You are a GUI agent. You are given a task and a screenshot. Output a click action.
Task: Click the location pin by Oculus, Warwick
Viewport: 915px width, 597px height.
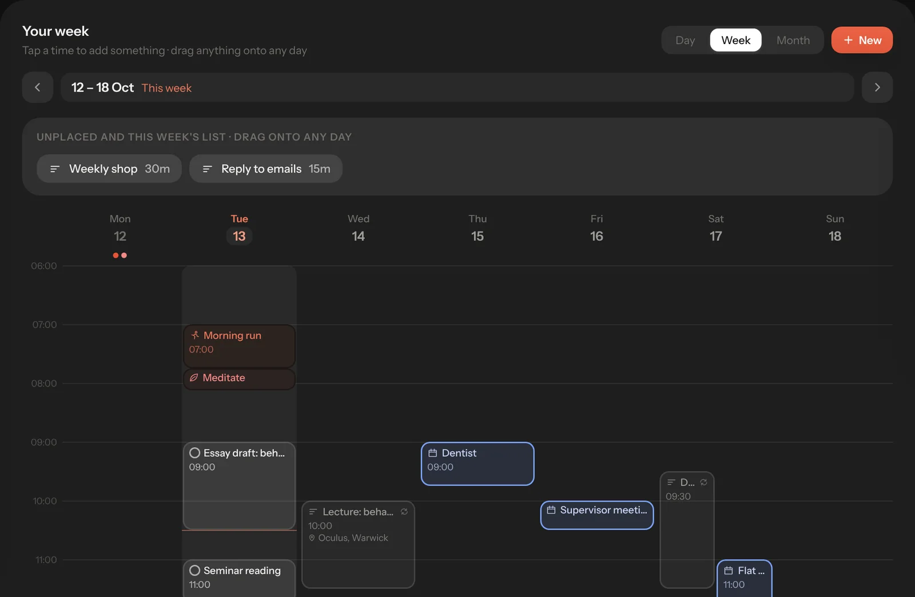[x=312, y=538]
